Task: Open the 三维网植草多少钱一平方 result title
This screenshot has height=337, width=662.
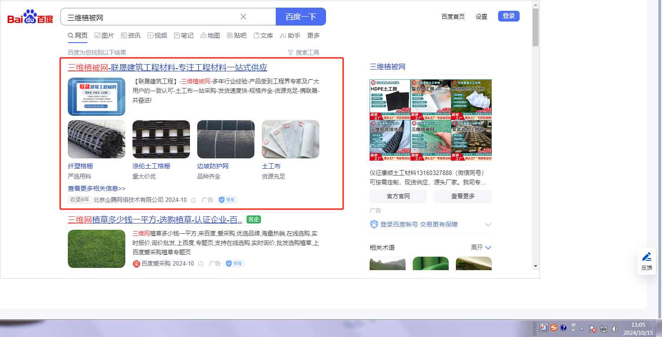Action: [155, 220]
